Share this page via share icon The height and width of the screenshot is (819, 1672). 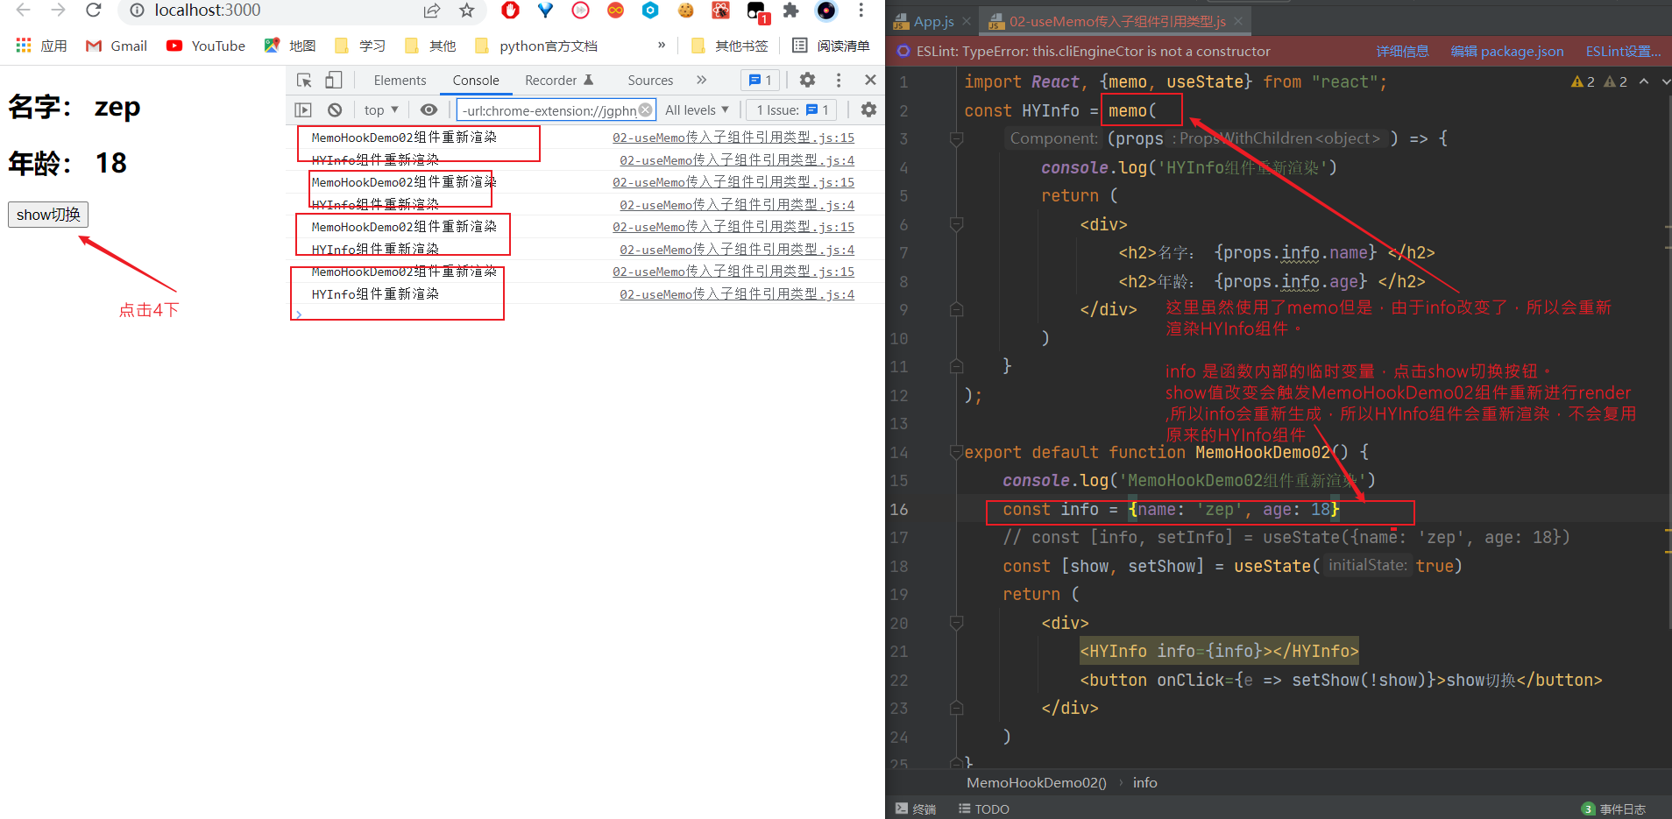click(432, 11)
